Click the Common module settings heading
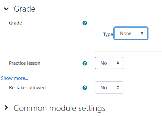 pos(60,108)
